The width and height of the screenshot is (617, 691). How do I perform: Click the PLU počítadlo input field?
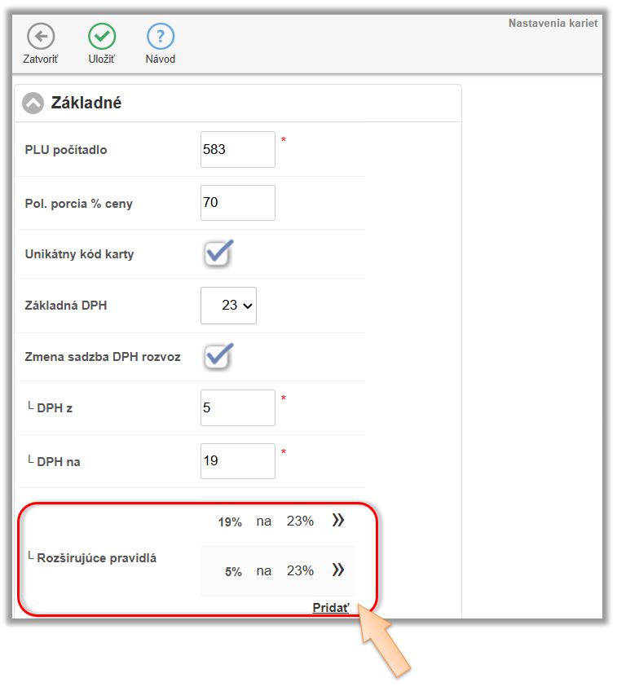tap(237, 150)
